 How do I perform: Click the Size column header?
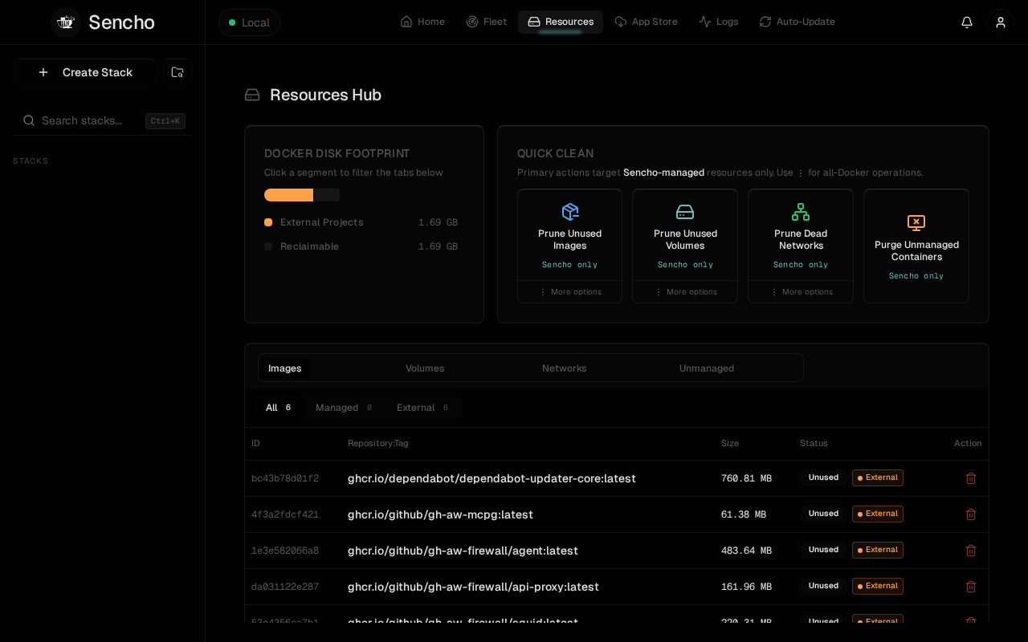[730, 444]
